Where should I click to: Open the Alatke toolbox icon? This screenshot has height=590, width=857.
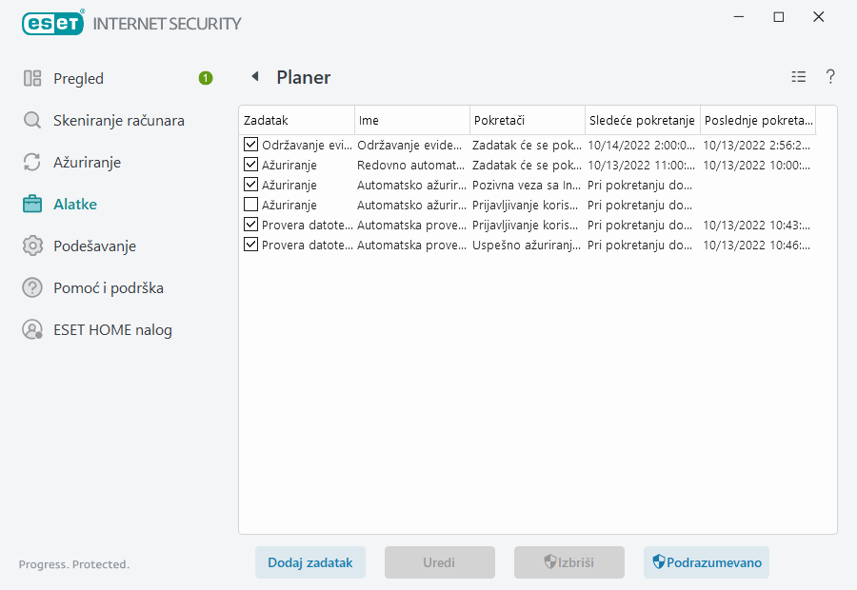click(x=32, y=204)
